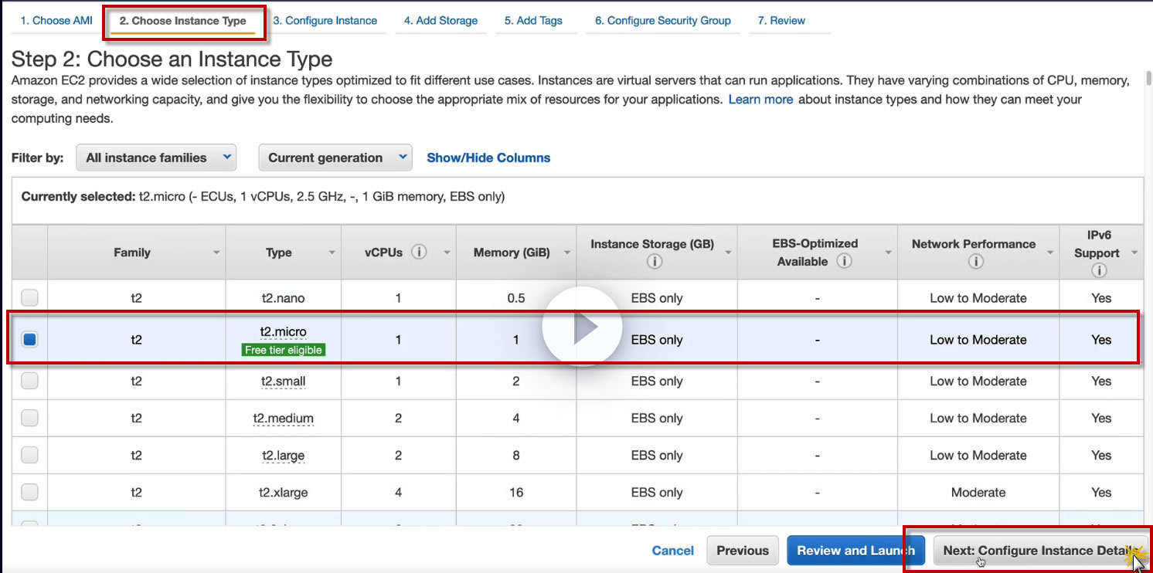The image size is (1153, 573).
Task: Click the Type column sort arrow
Action: [x=332, y=253]
